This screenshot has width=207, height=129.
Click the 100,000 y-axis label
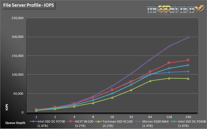click(x=18, y=75)
